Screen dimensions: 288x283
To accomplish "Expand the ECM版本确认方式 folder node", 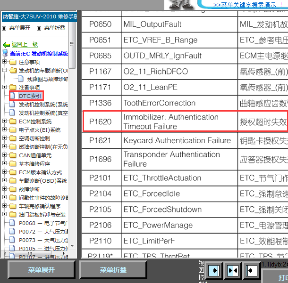I will (4, 171).
